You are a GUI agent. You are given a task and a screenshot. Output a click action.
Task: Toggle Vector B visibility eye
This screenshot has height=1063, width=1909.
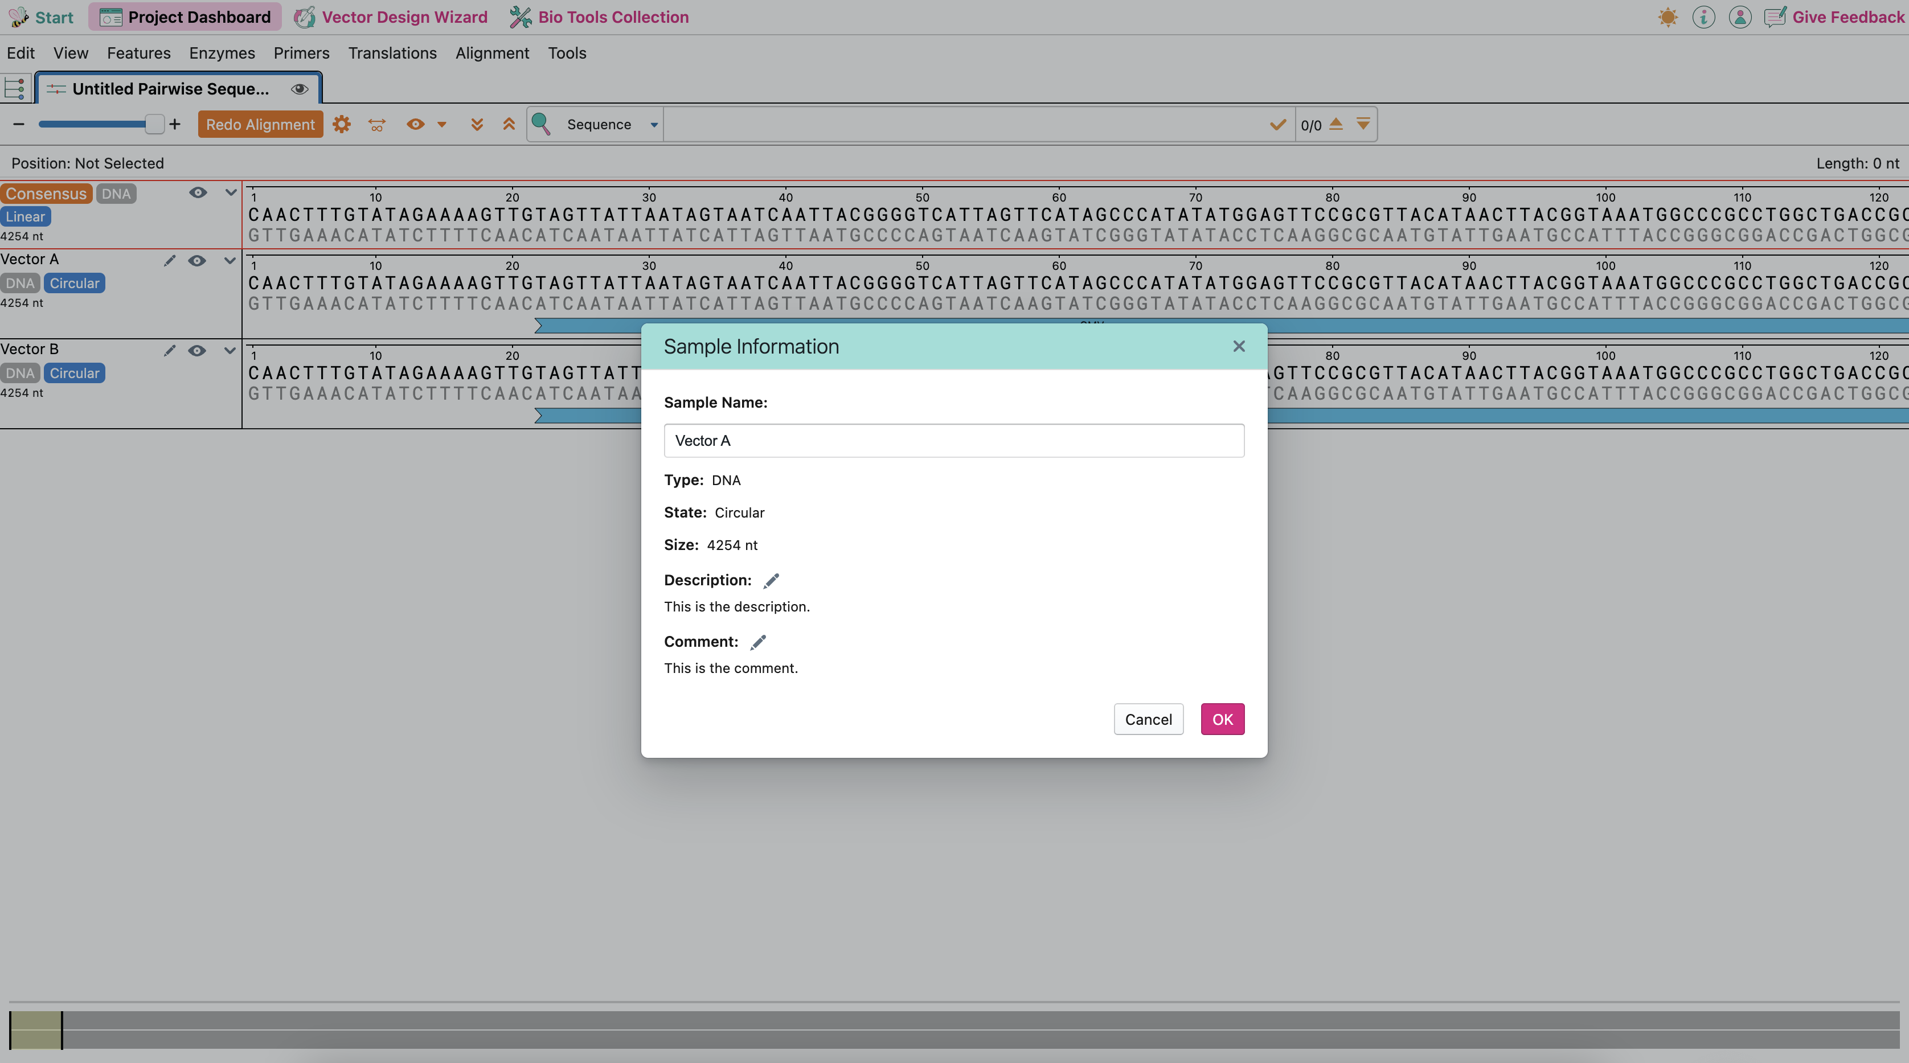196,350
